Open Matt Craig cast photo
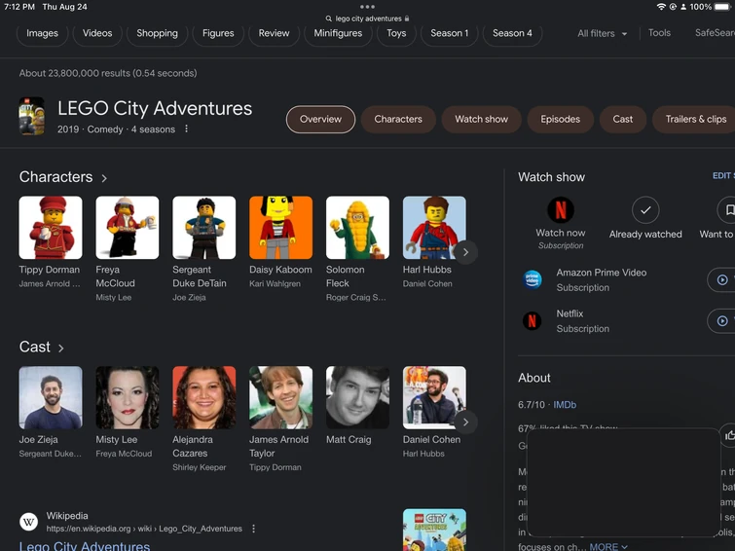This screenshot has width=735, height=551. [357, 397]
